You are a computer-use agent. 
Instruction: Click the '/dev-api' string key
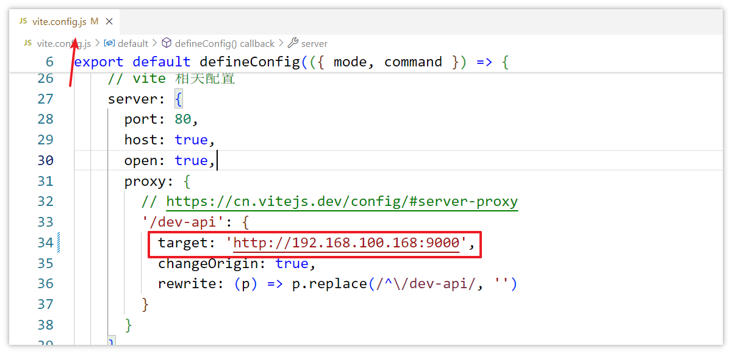[182, 222]
